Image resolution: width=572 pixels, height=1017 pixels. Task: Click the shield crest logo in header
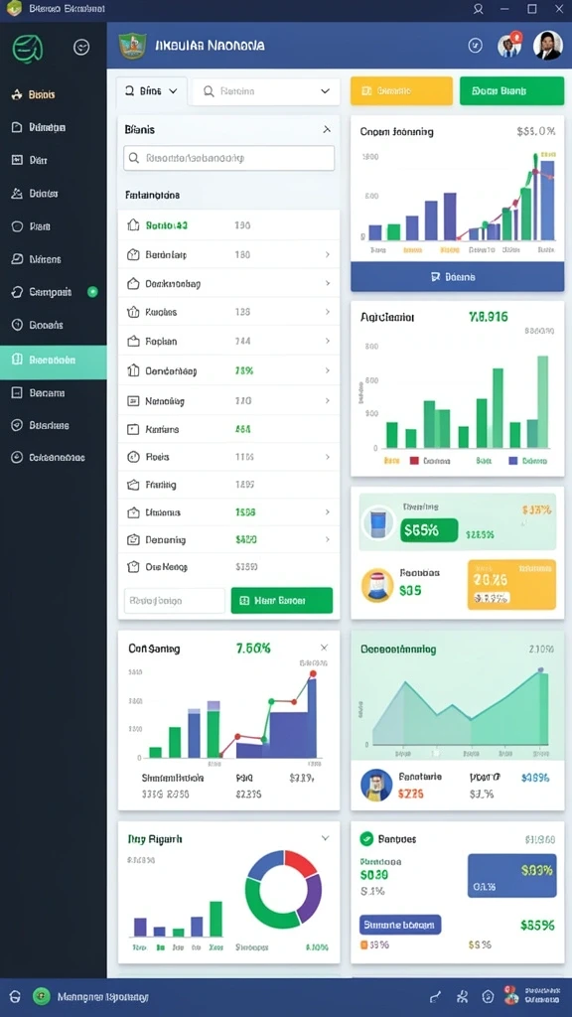pos(133,46)
